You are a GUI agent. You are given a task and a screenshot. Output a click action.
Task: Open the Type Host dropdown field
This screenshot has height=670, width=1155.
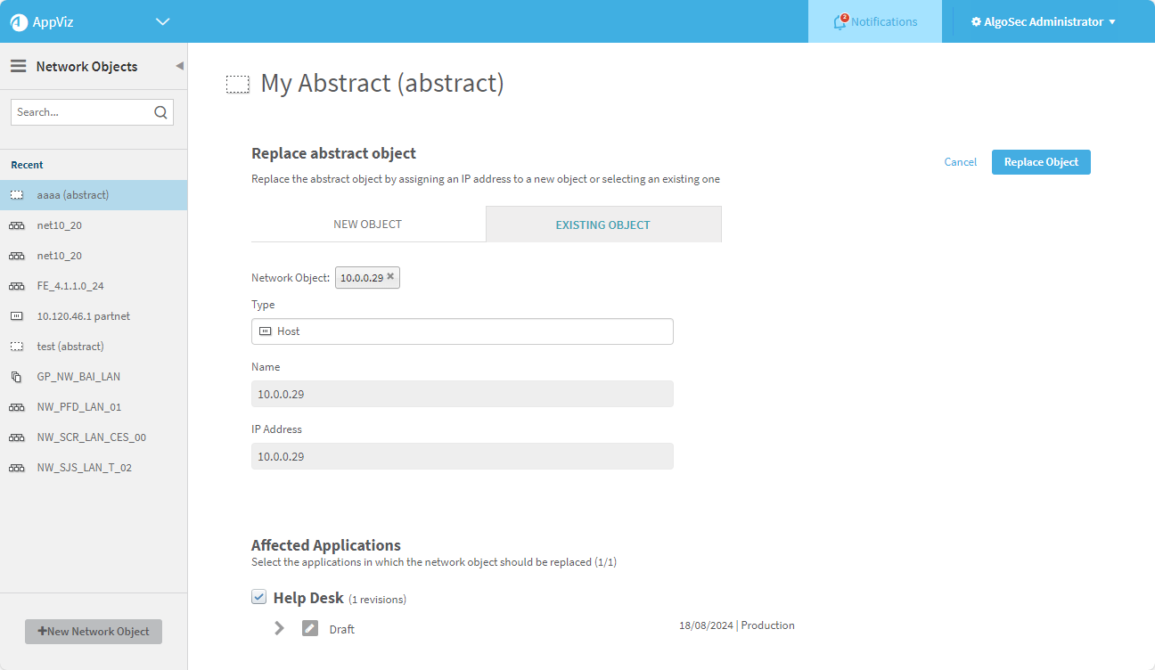(462, 331)
